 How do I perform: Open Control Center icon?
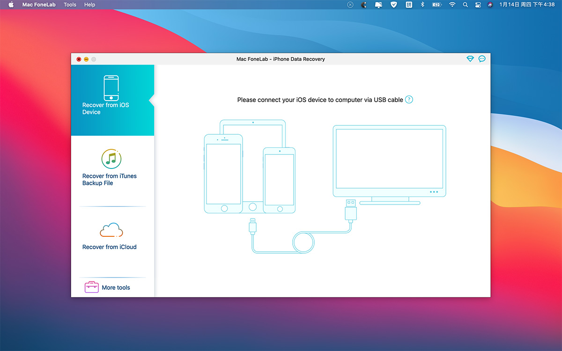(478, 5)
